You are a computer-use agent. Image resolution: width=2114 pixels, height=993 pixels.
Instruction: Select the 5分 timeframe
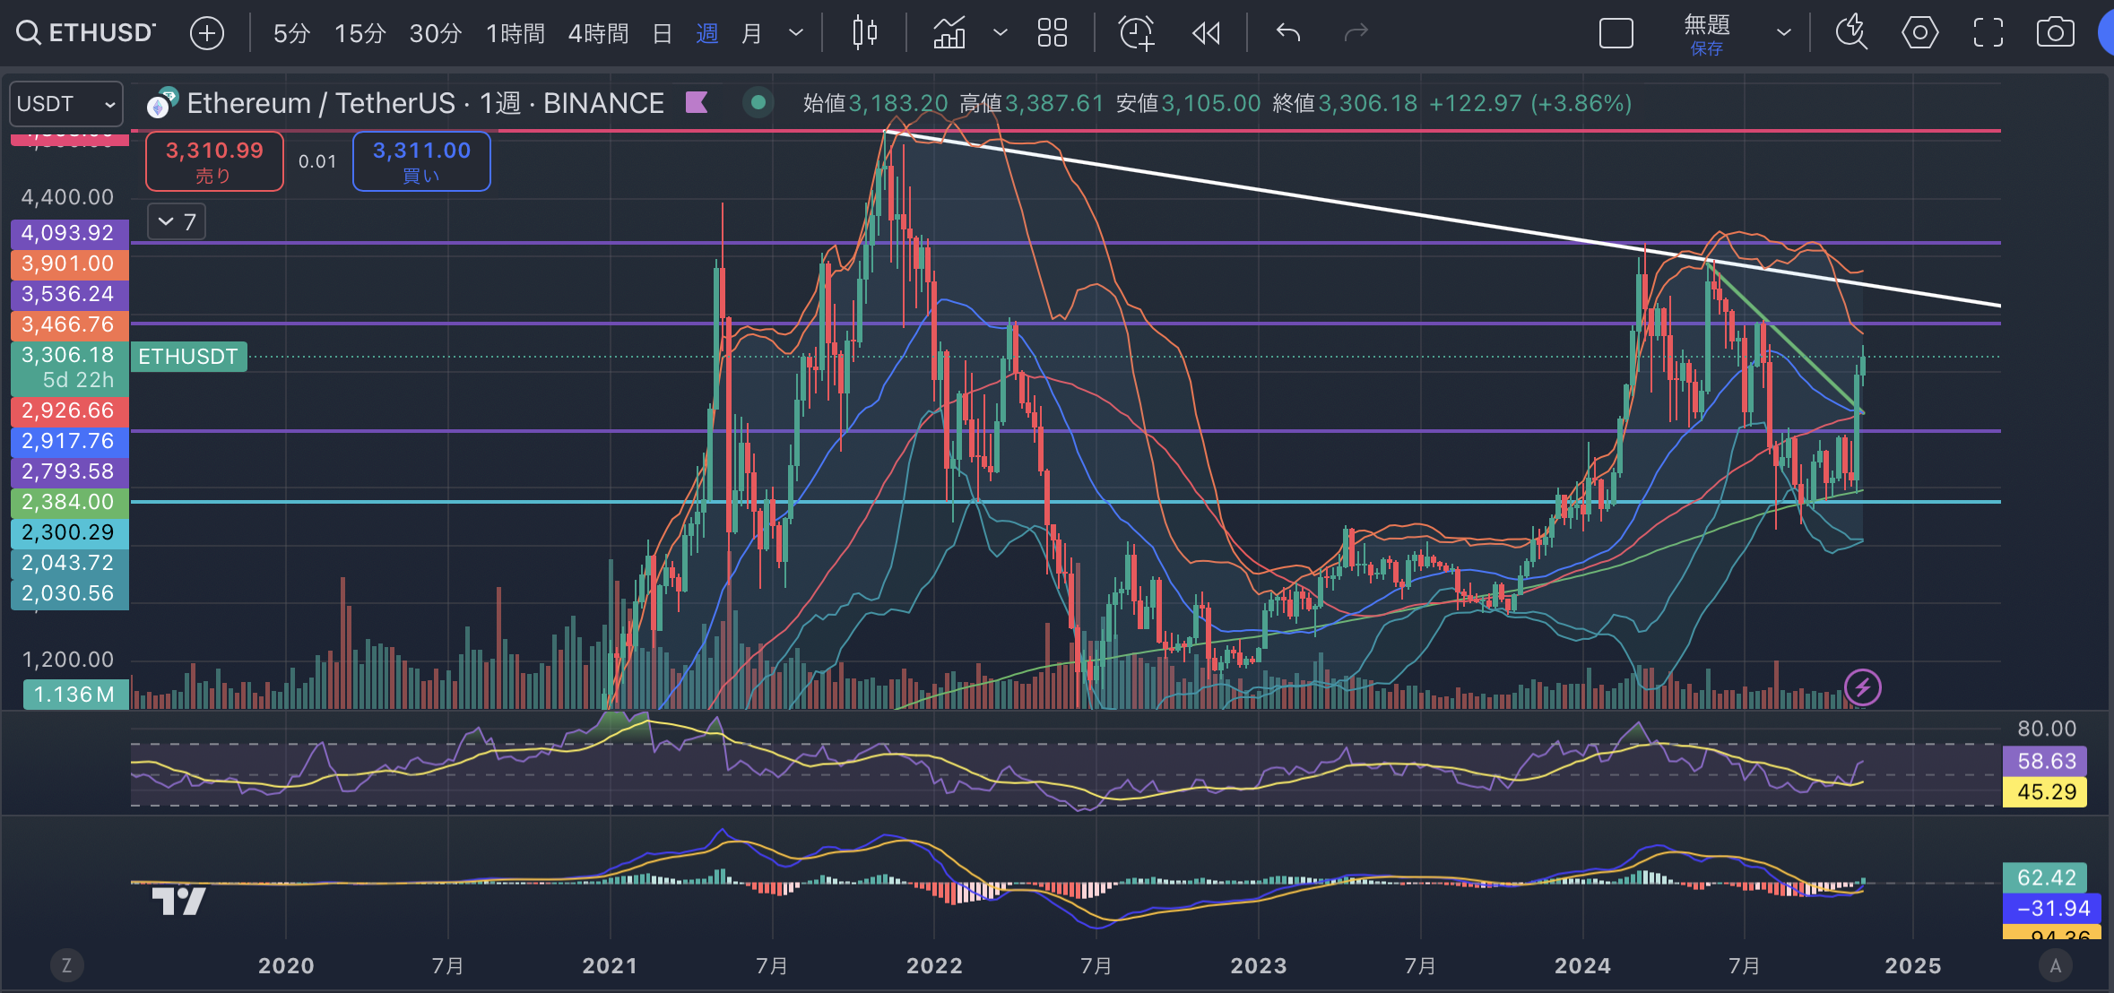click(291, 33)
